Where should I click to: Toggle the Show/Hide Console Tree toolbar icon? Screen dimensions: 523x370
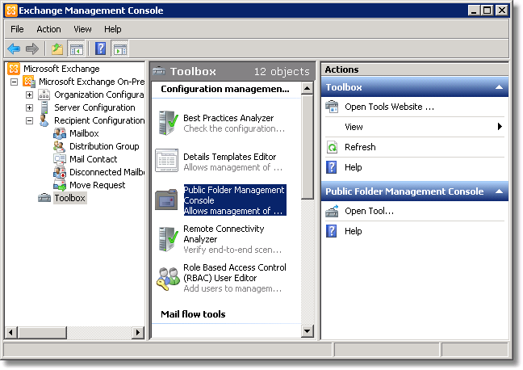click(x=76, y=49)
